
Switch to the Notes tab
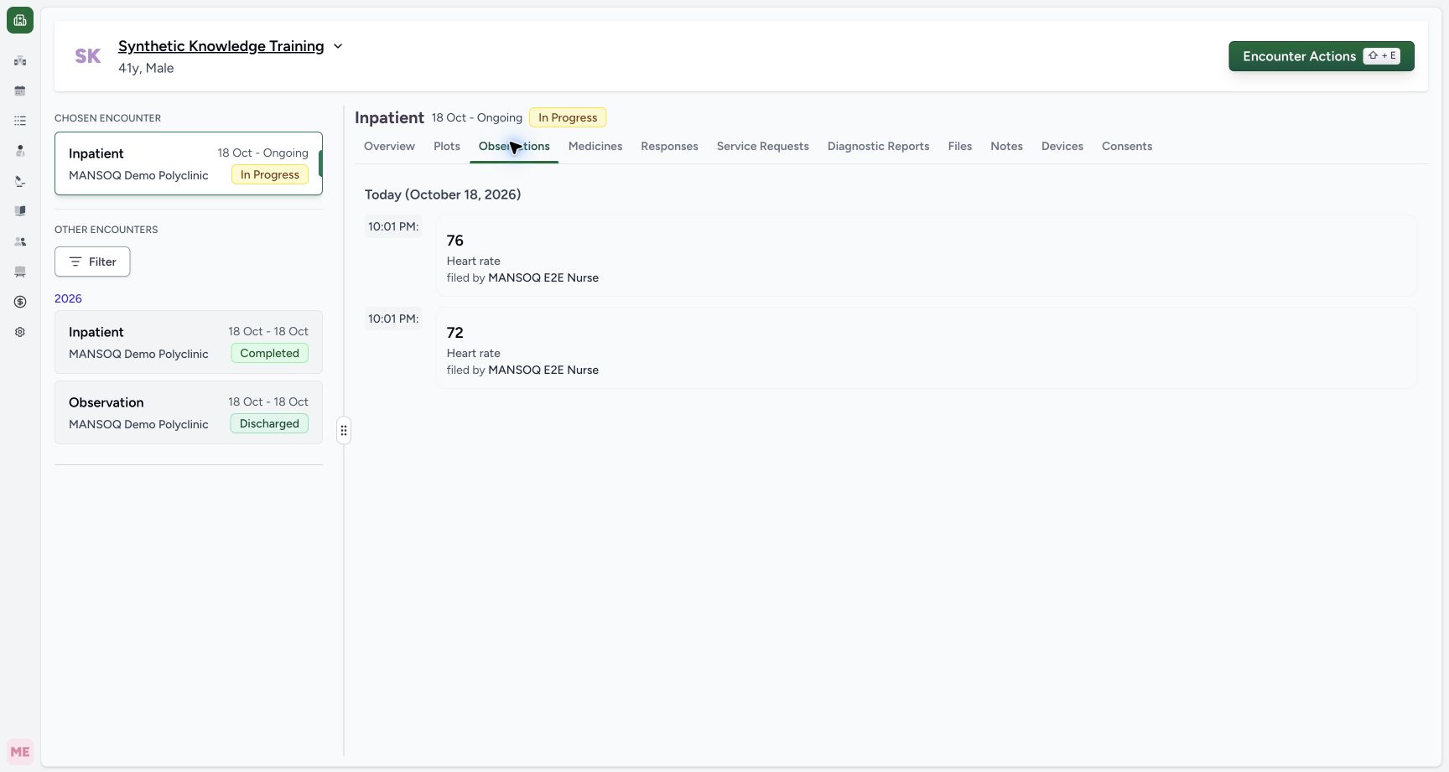click(x=1006, y=146)
